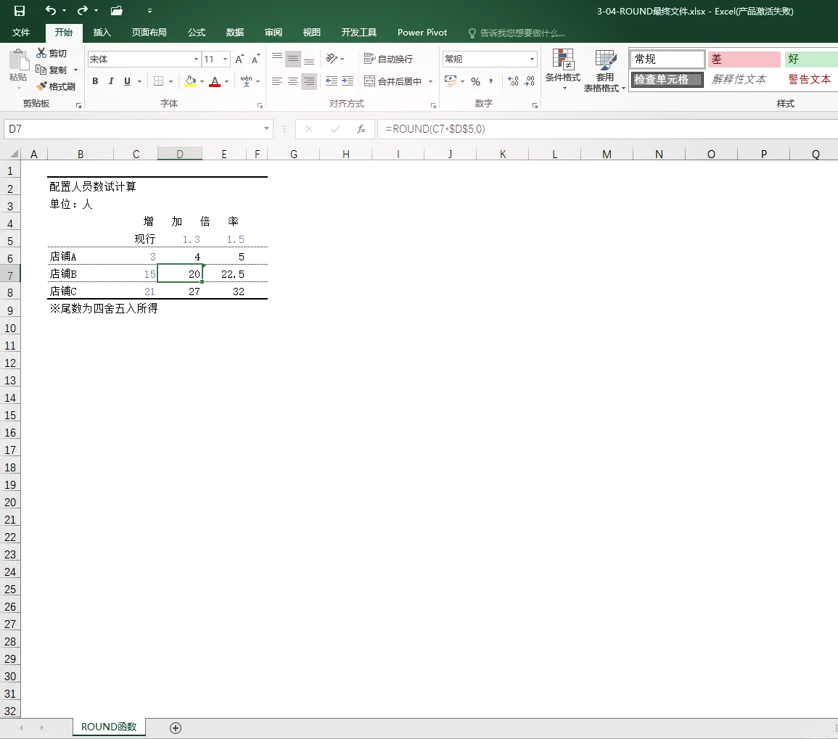Customize quick access toolbar dropdown
This screenshot has height=739, width=838.
(149, 11)
